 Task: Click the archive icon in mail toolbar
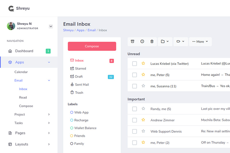133,41
